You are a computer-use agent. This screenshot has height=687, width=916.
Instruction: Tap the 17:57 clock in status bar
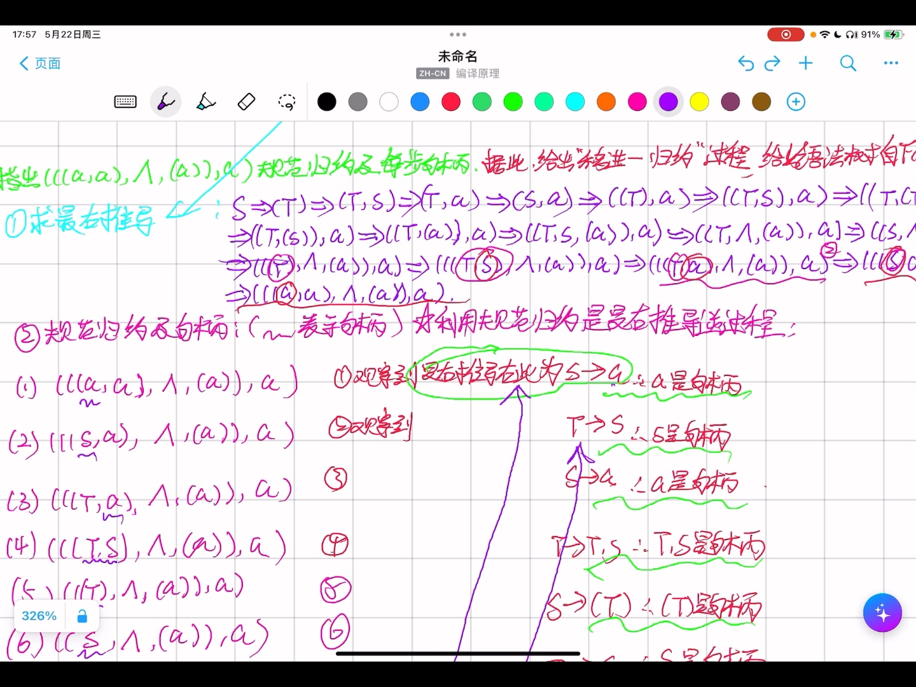[24, 34]
